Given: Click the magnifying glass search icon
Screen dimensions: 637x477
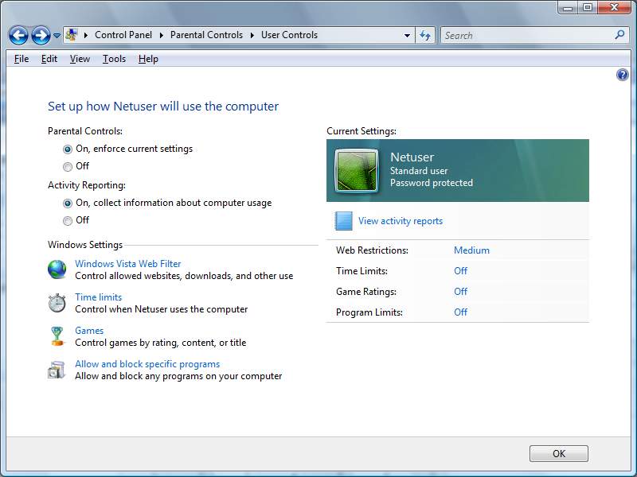Looking at the screenshot, I should tap(620, 35).
